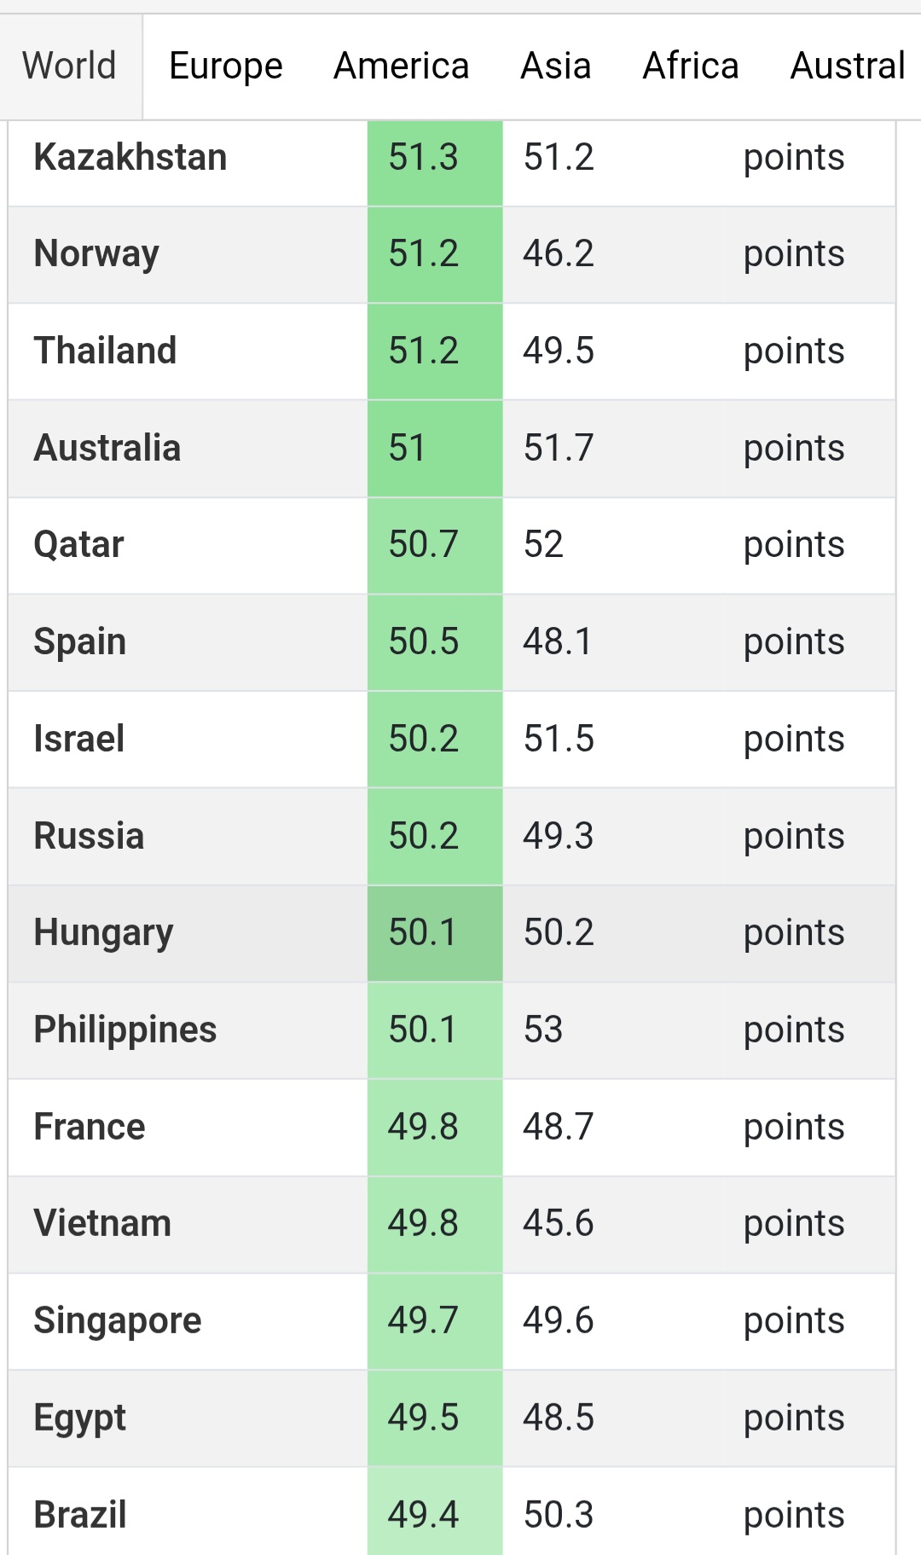
Task: Open the Norway row link
Action: pyautogui.click(x=96, y=254)
